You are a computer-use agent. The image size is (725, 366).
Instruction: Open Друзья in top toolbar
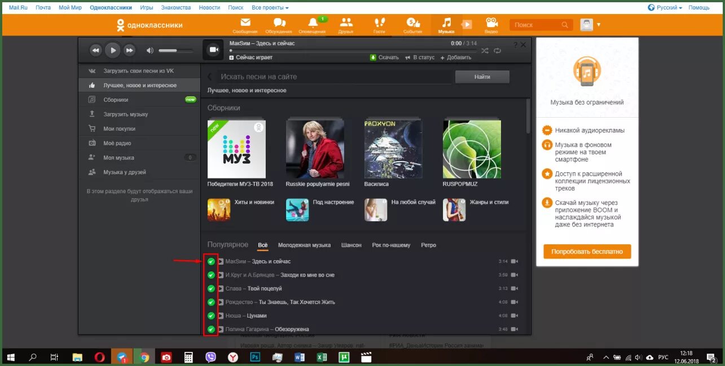346,25
